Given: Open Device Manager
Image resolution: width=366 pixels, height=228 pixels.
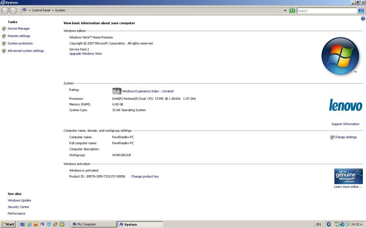Looking at the screenshot, I should pos(19,28).
